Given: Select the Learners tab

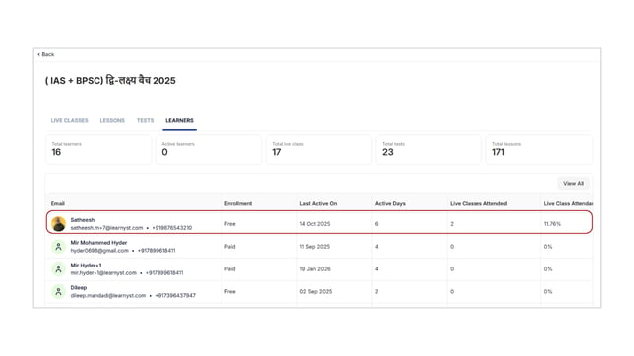Looking at the screenshot, I should coord(179,120).
